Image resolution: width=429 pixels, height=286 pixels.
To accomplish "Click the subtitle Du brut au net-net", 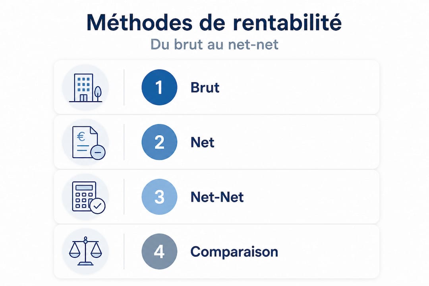I will (x=214, y=44).
